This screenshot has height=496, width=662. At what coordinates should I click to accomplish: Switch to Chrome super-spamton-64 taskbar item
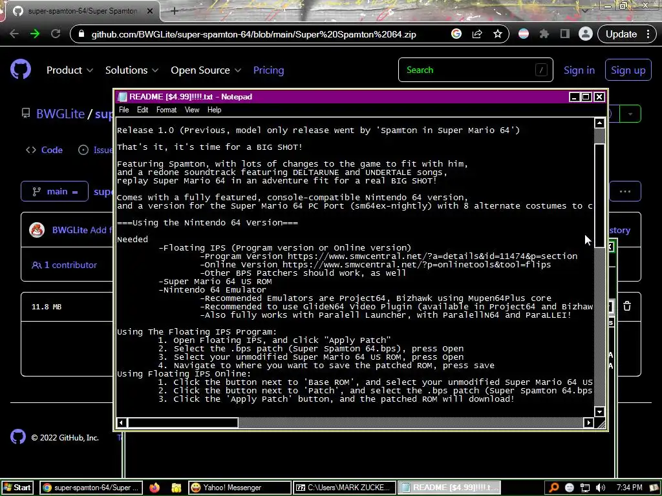91,488
